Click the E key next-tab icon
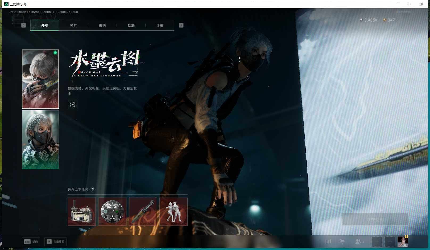Viewport: 430px width, 250px height. point(181,25)
